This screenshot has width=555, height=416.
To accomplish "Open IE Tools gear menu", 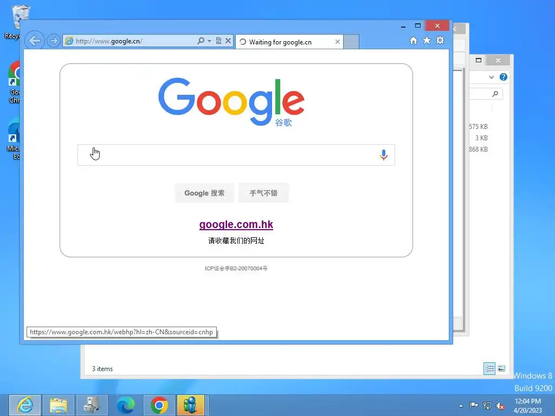I will pyautogui.click(x=440, y=40).
